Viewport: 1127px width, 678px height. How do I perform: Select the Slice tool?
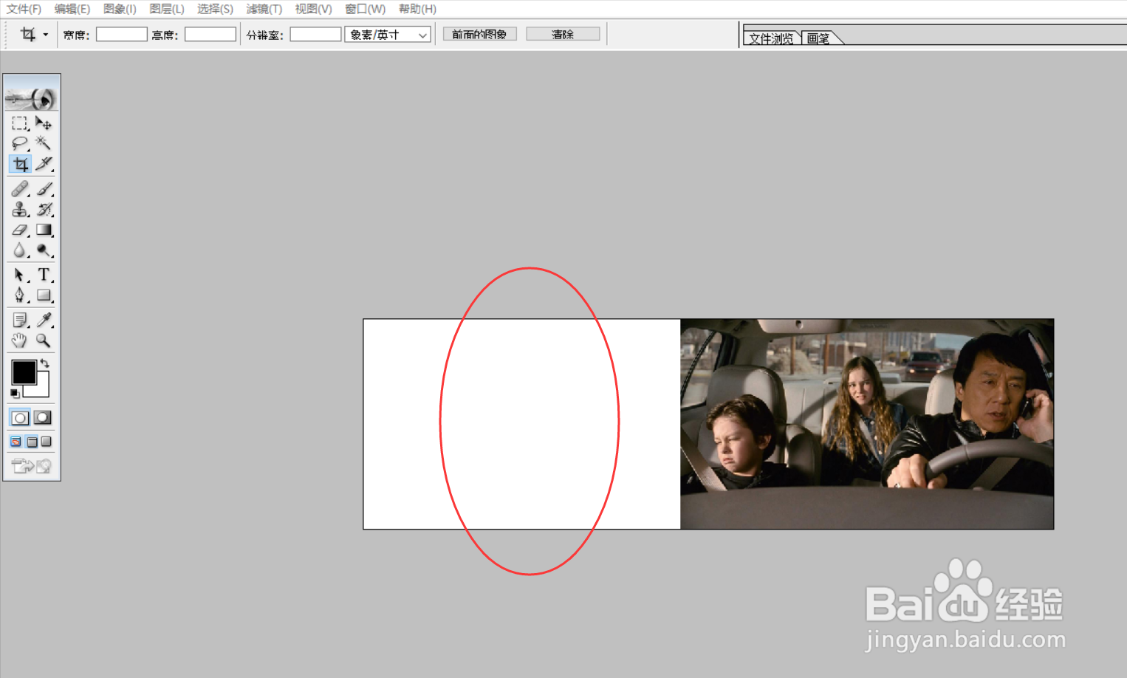(x=44, y=164)
